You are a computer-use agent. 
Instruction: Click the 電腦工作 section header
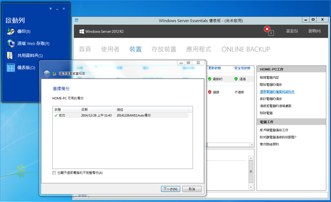click(291, 121)
